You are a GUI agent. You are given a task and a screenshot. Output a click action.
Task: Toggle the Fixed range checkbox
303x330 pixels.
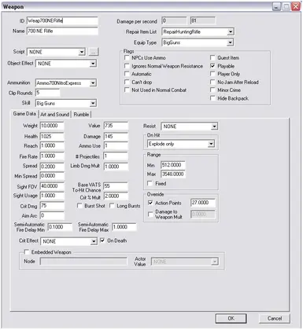pos(150,184)
